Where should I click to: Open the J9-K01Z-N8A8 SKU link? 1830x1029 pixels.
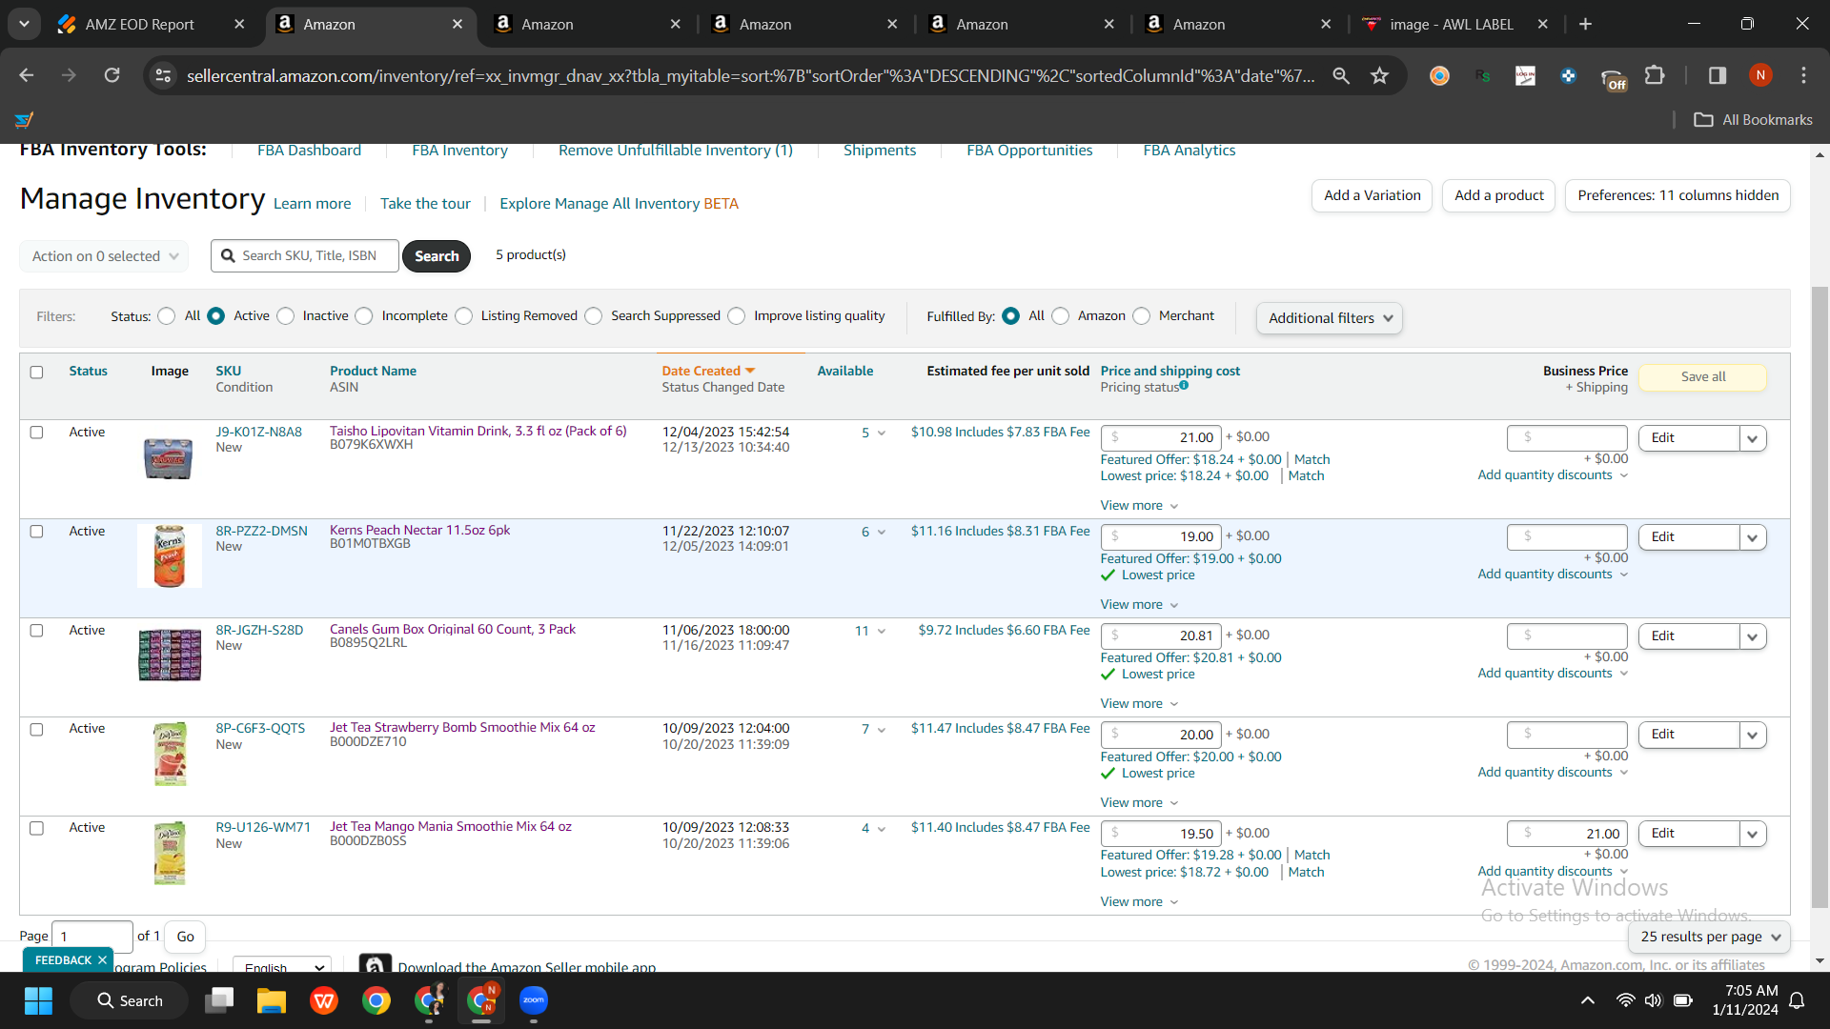[x=258, y=432]
